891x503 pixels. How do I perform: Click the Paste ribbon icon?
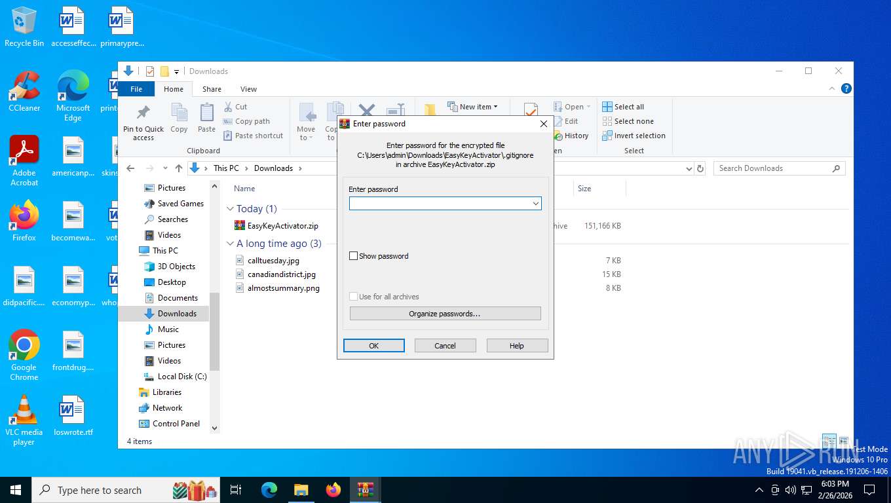coord(206,119)
